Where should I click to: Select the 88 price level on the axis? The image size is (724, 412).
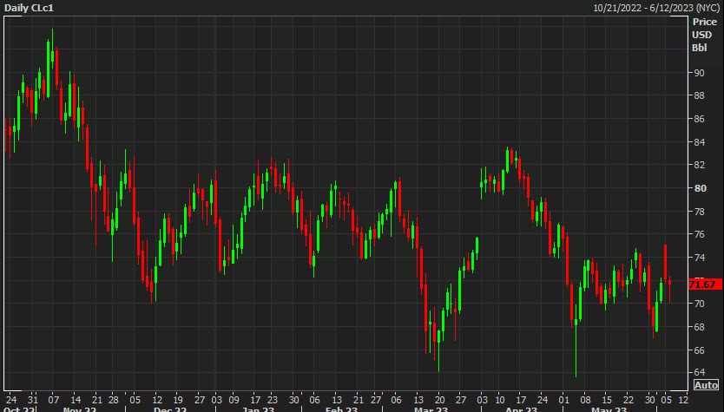(699, 95)
